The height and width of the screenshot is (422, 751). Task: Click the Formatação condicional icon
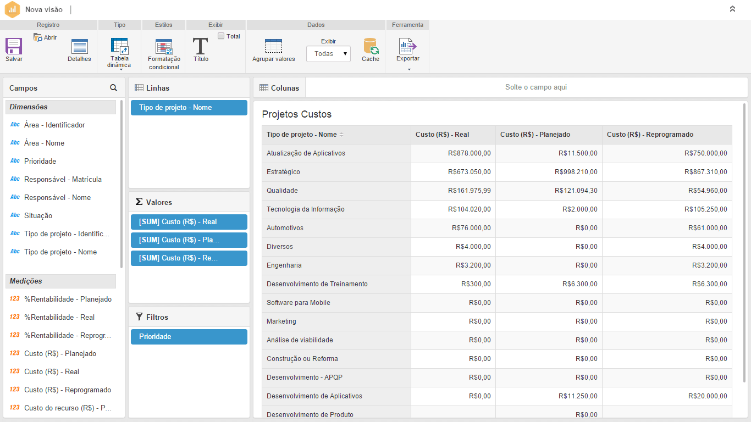pos(164,47)
